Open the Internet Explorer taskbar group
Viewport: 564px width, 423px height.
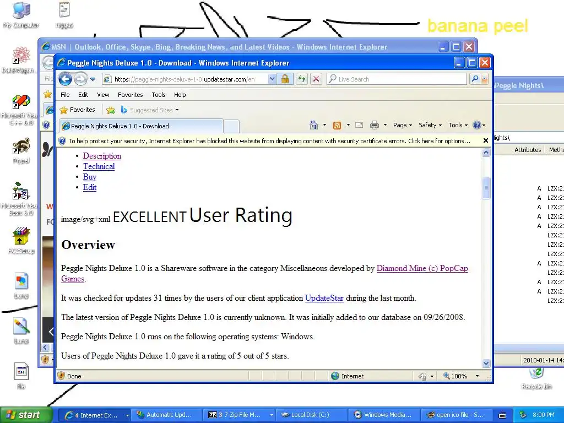pos(94,415)
